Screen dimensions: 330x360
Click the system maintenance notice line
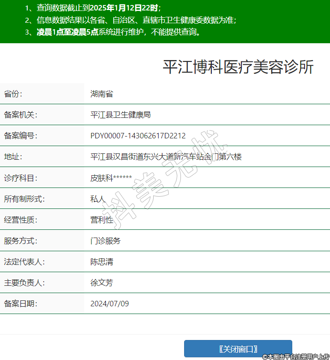(x=119, y=32)
